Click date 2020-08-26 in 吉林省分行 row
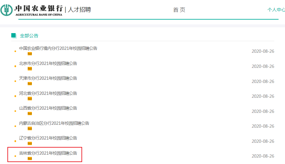Screen dimensions: 285x164 tap(263, 156)
